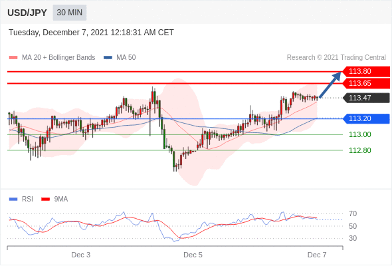Click the Dec 5 date axis label
Image resolution: width=392 pixels, height=266 pixels.
[x=193, y=255]
